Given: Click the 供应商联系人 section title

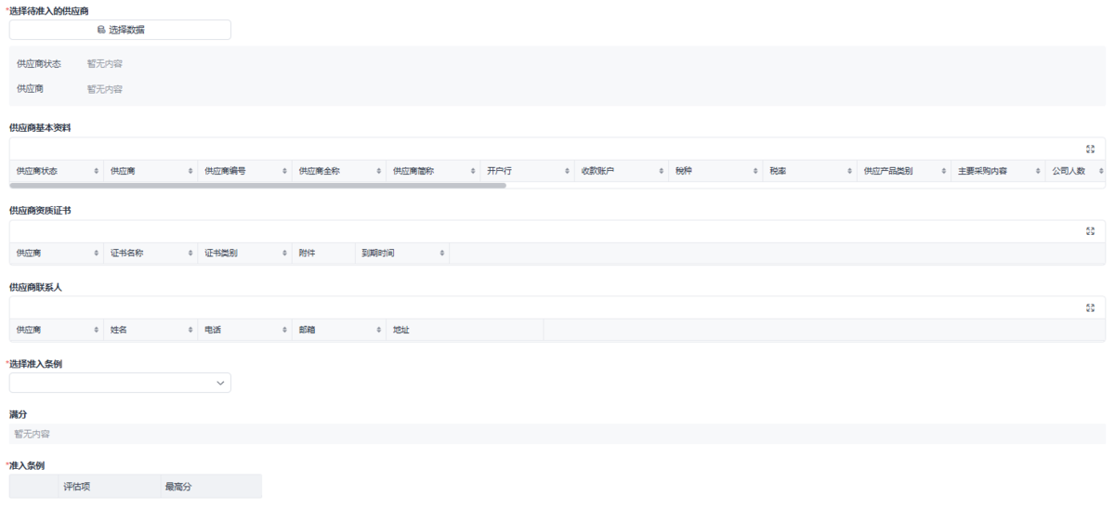Looking at the screenshot, I should pos(35,287).
